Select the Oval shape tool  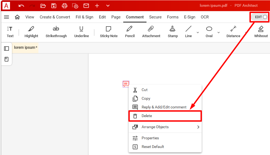click(x=209, y=32)
